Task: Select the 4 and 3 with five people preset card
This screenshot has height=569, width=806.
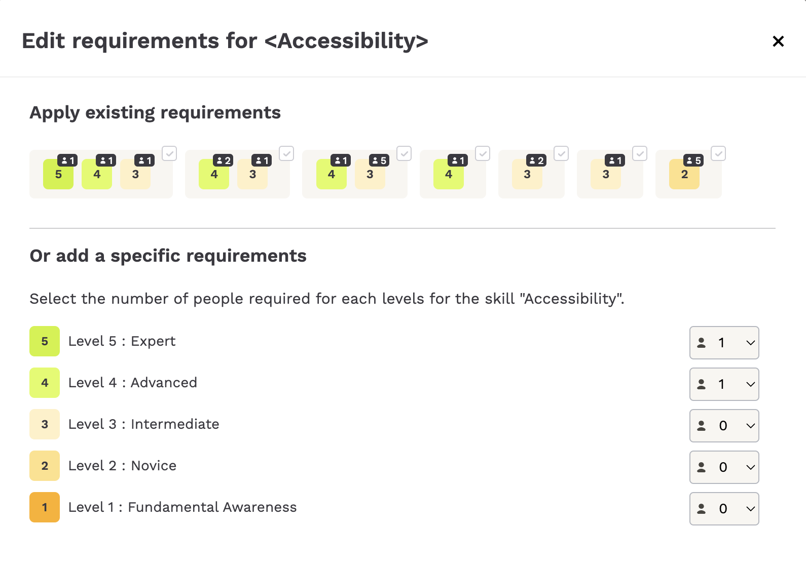Action: pyautogui.click(x=355, y=174)
